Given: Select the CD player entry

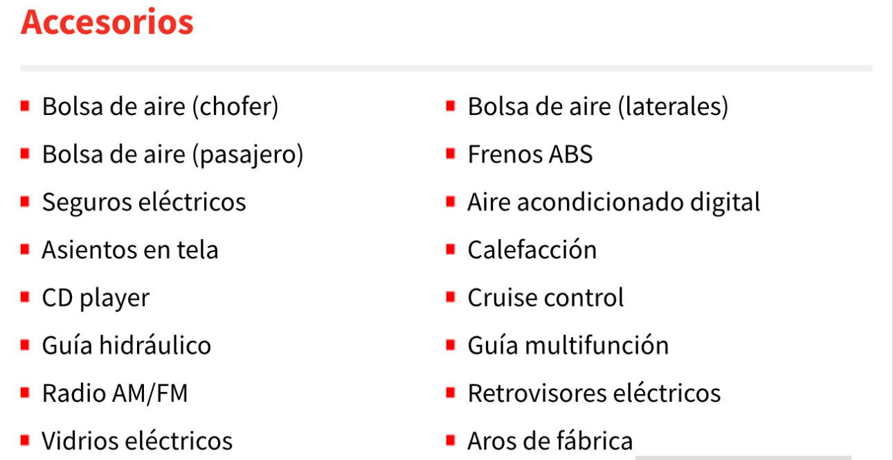Looking at the screenshot, I should (x=96, y=299).
